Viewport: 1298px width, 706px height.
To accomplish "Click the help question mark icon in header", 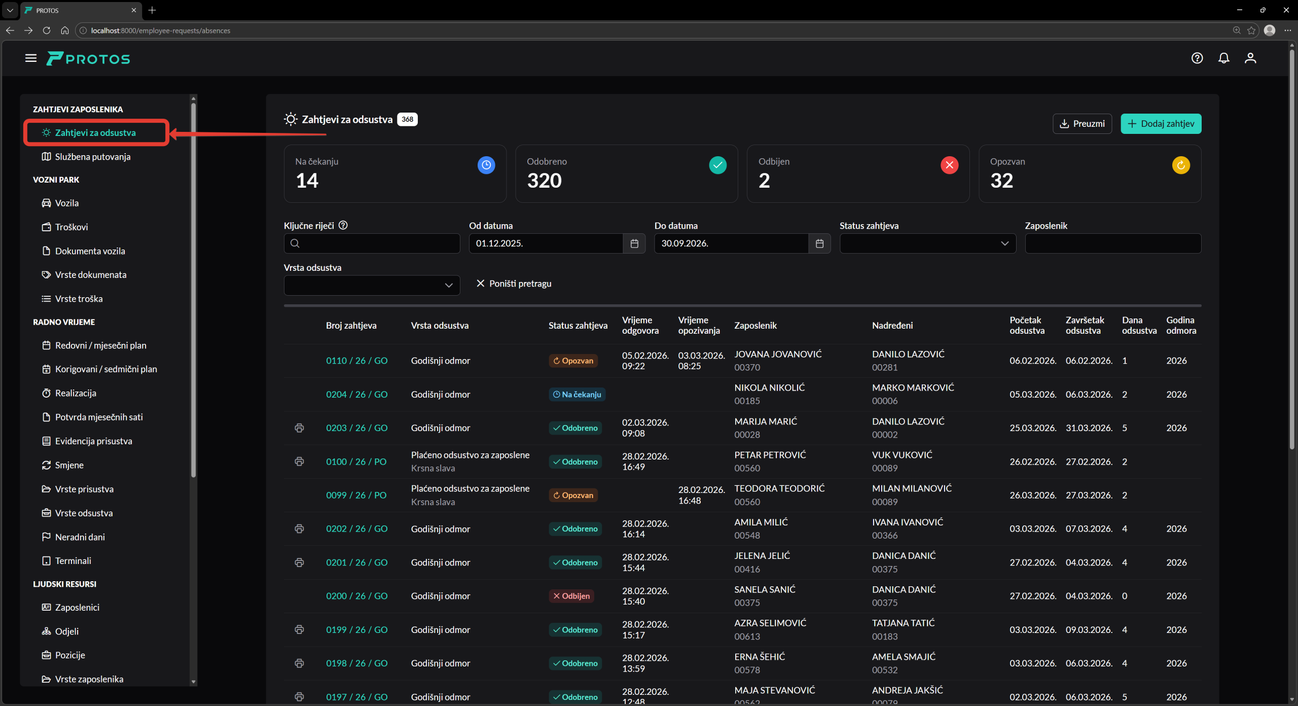I will pos(1197,58).
